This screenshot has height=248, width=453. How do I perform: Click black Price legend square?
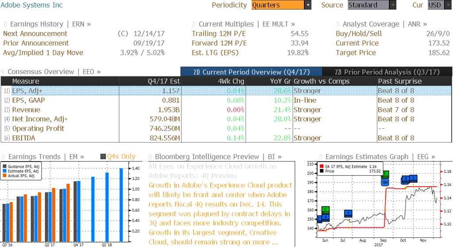click(x=322, y=171)
